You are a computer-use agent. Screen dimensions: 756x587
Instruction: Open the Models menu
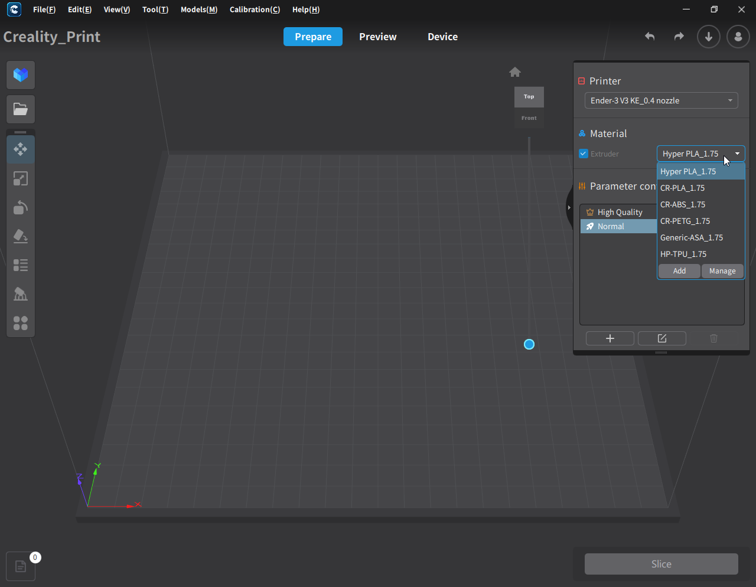tap(199, 9)
